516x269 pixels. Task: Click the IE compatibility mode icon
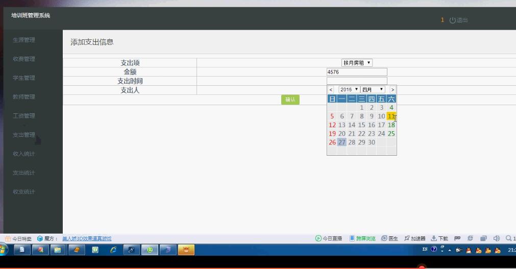pos(470,238)
